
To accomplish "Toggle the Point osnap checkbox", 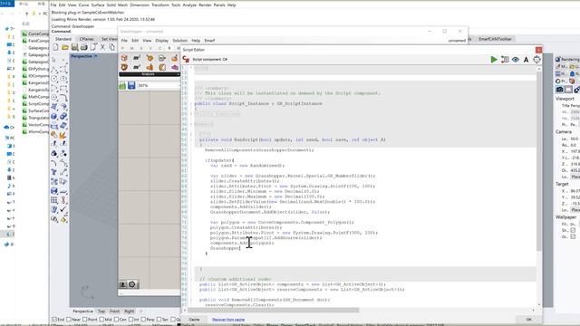I will pos(84,320).
